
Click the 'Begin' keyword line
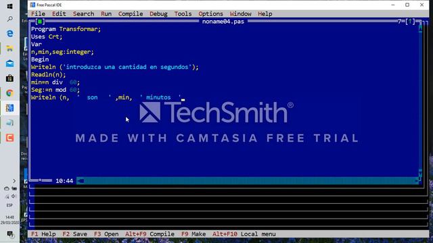tap(40, 59)
